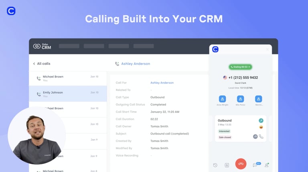Select the first Michael Brown call from Jan 10
308x172 pixels.
[68, 78]
